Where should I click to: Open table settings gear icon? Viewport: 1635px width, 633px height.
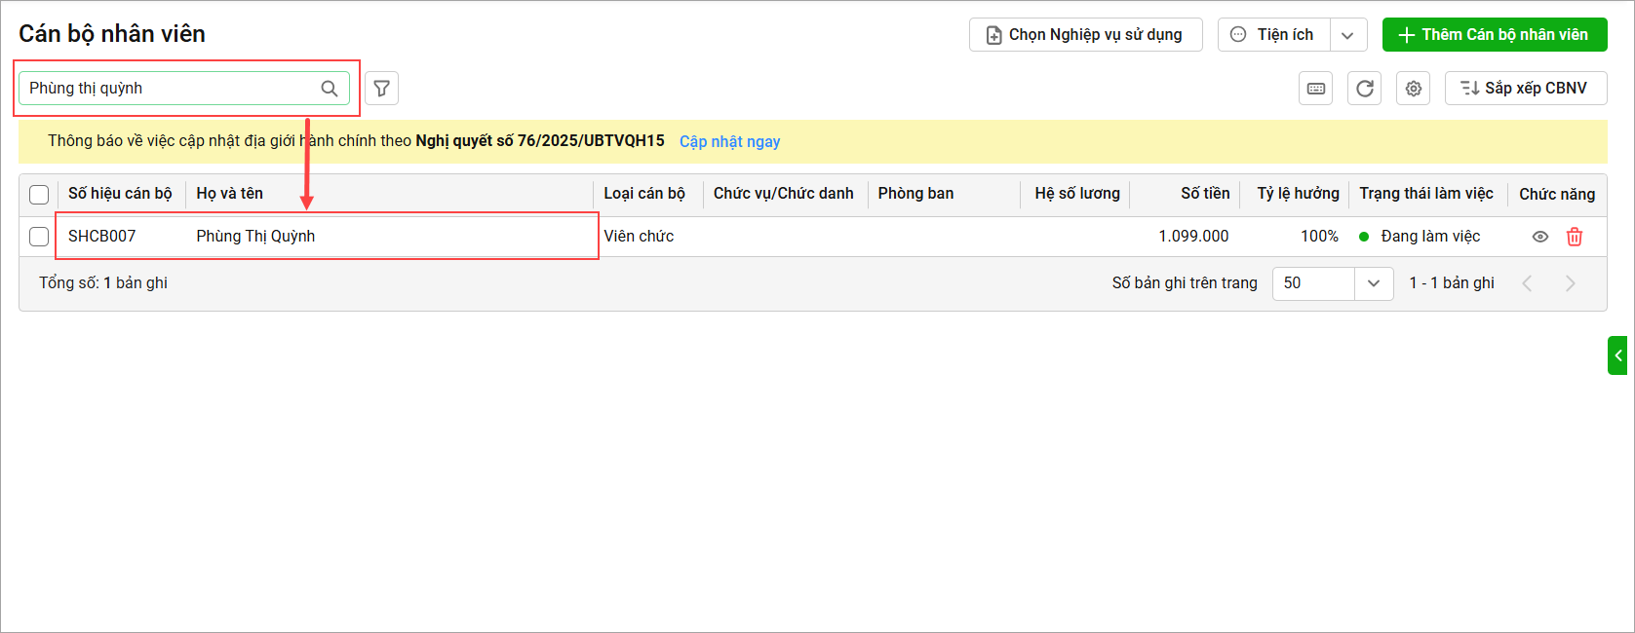(1414, 89)
